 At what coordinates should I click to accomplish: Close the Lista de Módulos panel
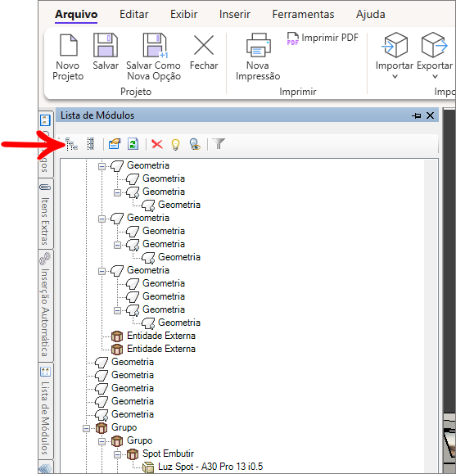coord(430,115)
